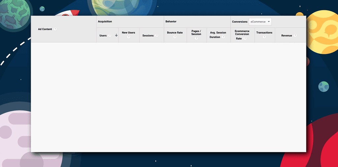This screenshot has width=338, height=167.
Task: Sort by the Pages / Session header
Action: click(x=196, y=33)
